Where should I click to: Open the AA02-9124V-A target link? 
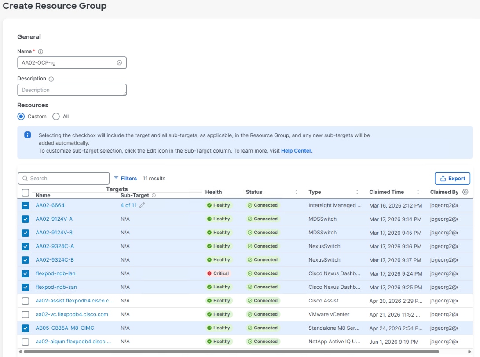click(54, 219)
